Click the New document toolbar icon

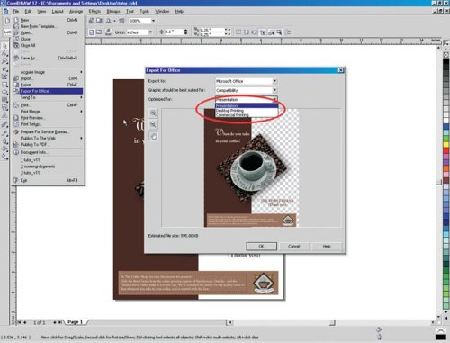[7, 21]
